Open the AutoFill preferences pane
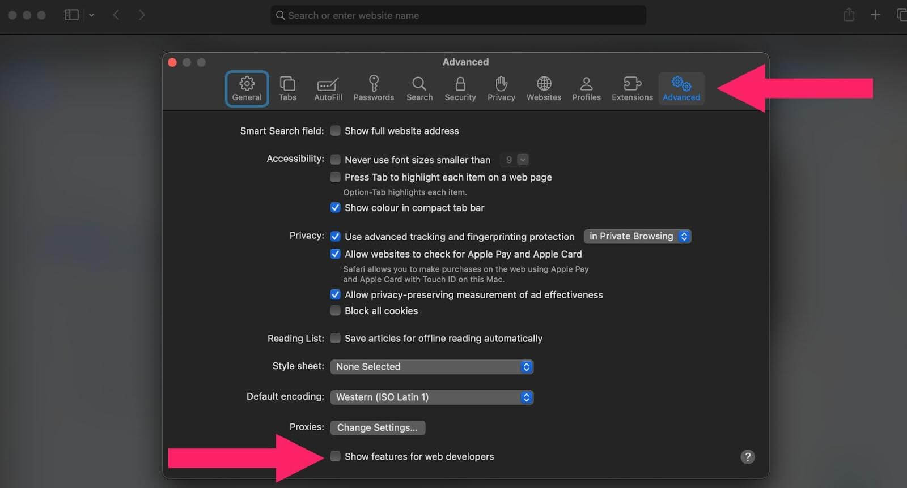Screen dimensions: 907x488 point(328,89)
